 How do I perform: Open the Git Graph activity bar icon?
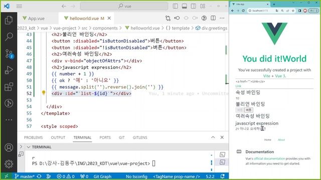[9, 103]
